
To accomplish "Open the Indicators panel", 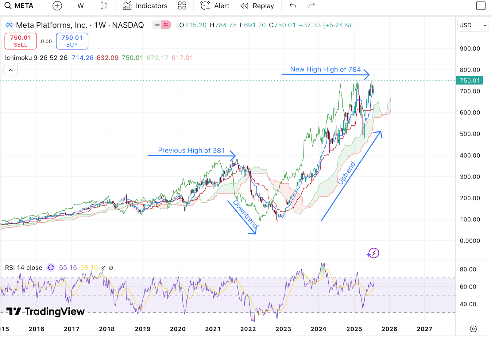I will coord(145,6).
